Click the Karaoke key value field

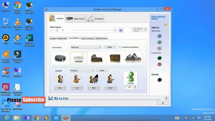[129, 87]
